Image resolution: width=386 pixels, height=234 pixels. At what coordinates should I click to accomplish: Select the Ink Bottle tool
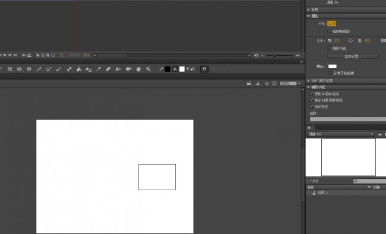88,69
